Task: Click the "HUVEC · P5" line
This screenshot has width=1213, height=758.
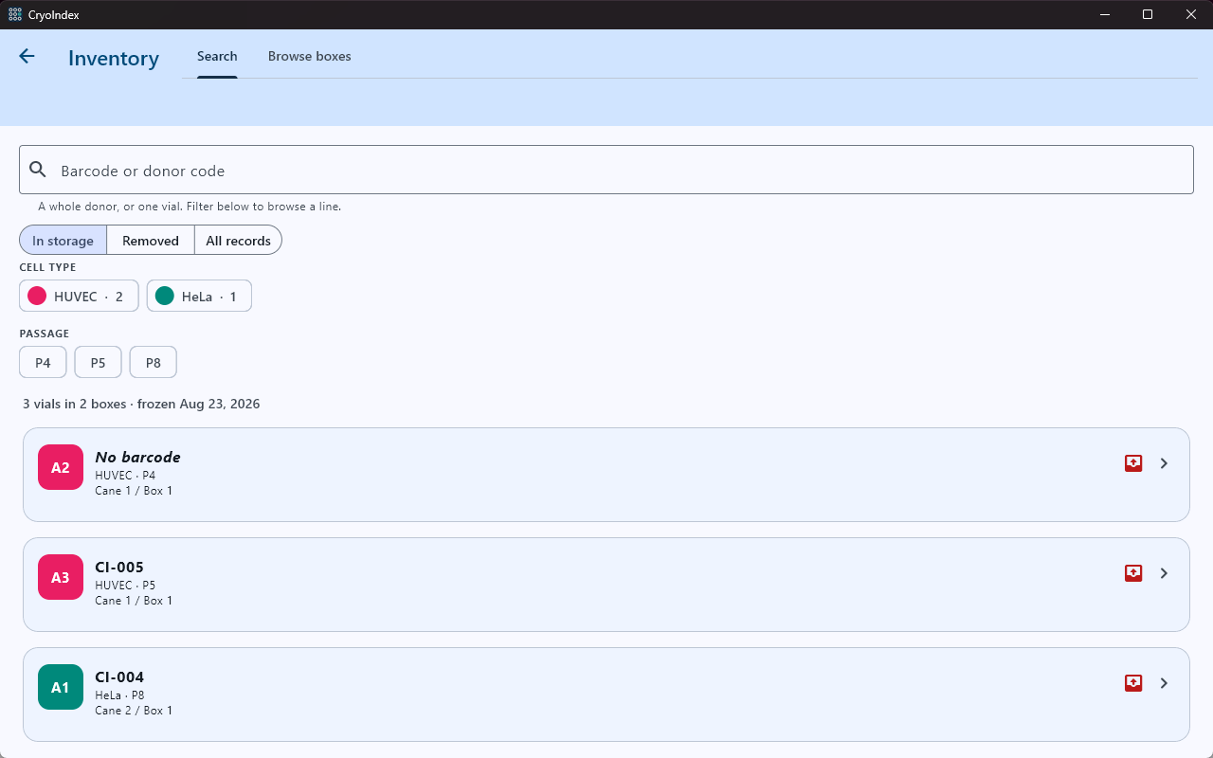Action: (x=125, y=586)
